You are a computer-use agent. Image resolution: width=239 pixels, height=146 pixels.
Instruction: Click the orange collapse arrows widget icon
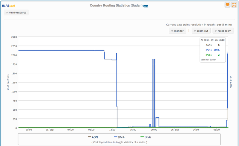(234, 5)
